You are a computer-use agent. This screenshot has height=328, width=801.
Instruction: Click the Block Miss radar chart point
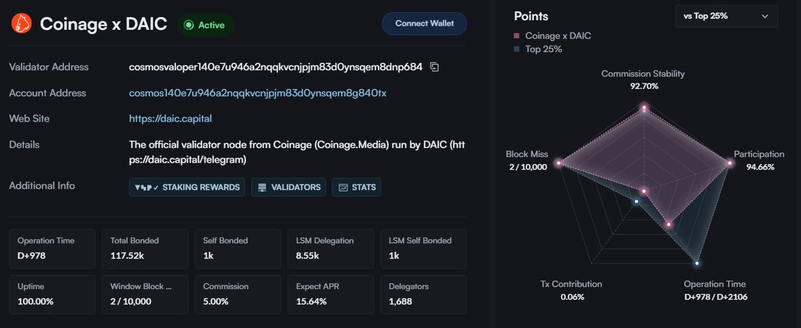[x=559, y=163]
